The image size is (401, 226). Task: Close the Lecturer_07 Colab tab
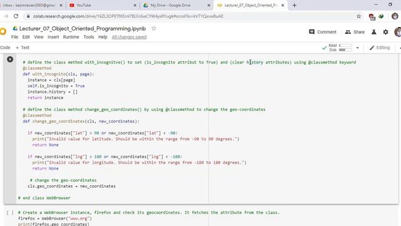(x=283, y=5)
